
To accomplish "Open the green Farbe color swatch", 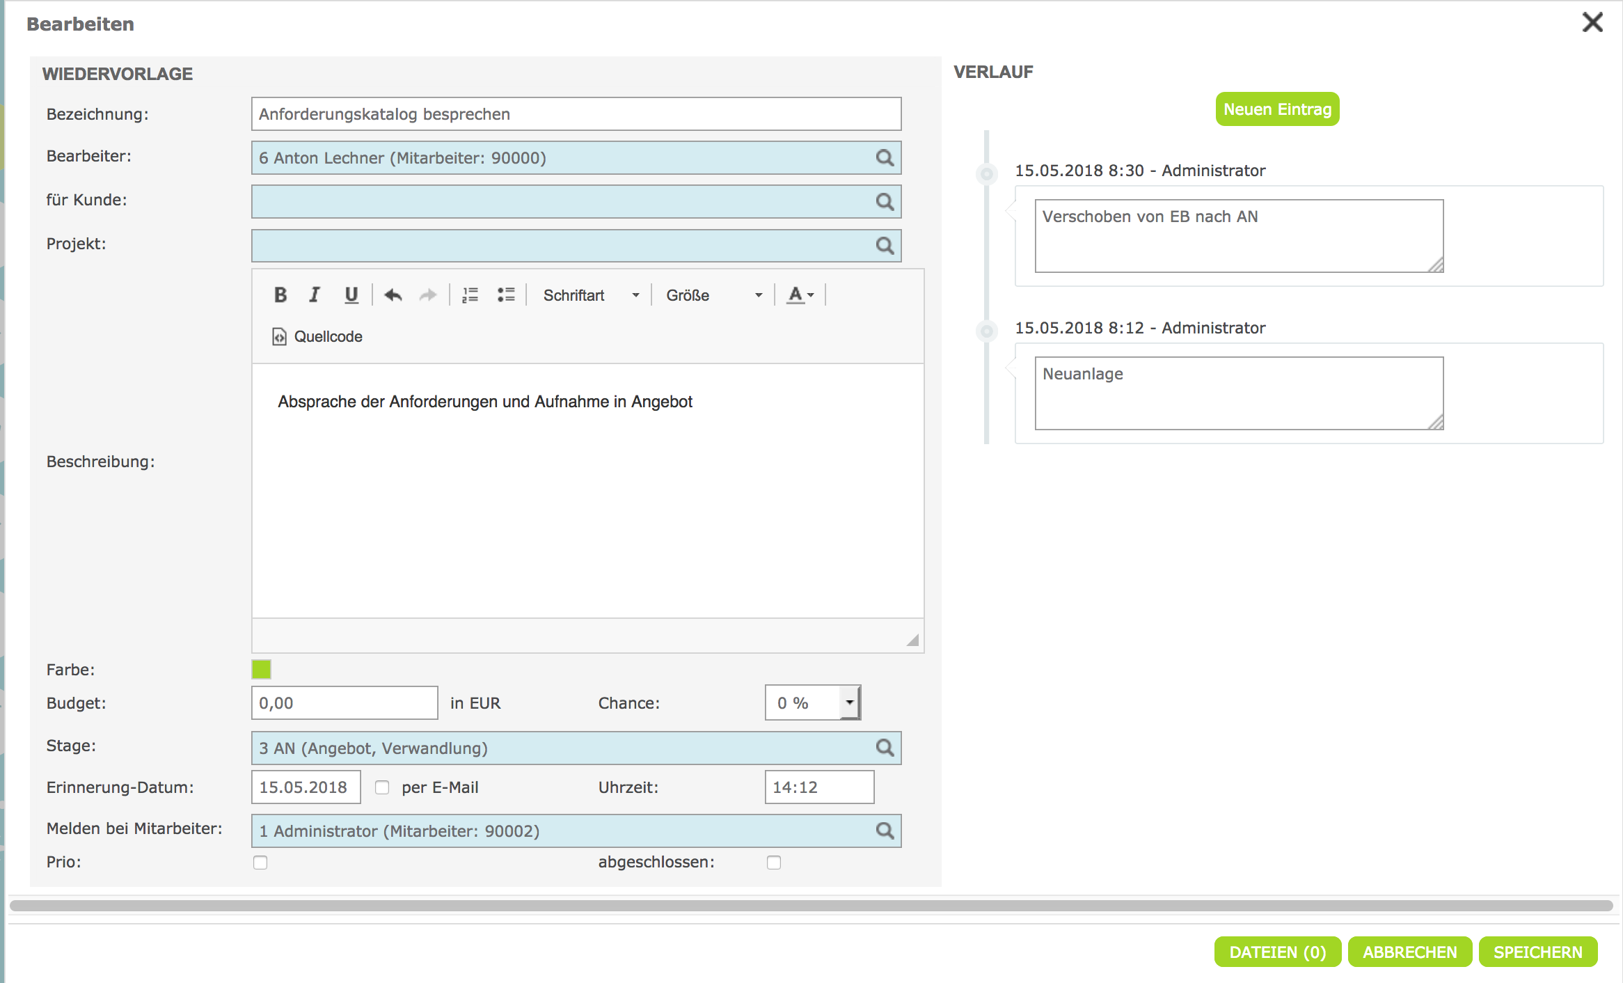I will [261, 670].
